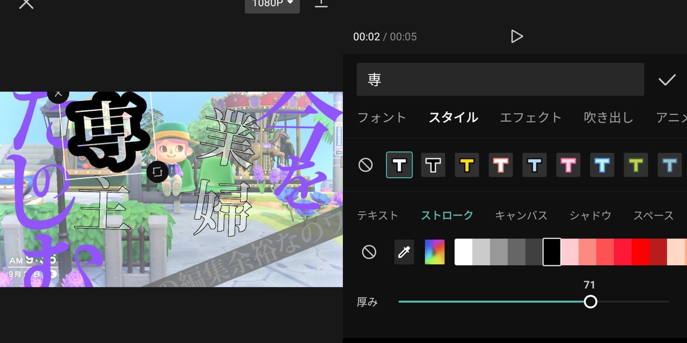
Task: Click the 00:02 current time readout
Action: [x=366, y=37]
